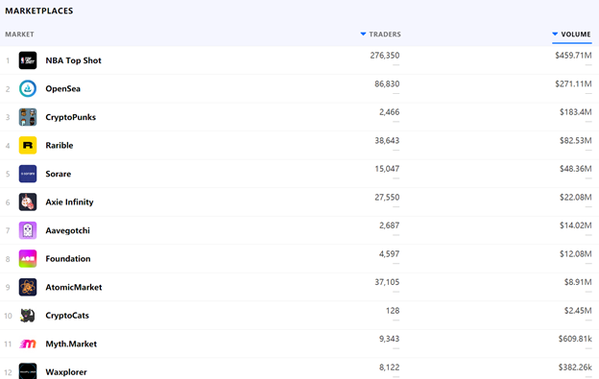599x379 pixels.
Task: Click the 4,597 traders value
Action: point(390,254)
